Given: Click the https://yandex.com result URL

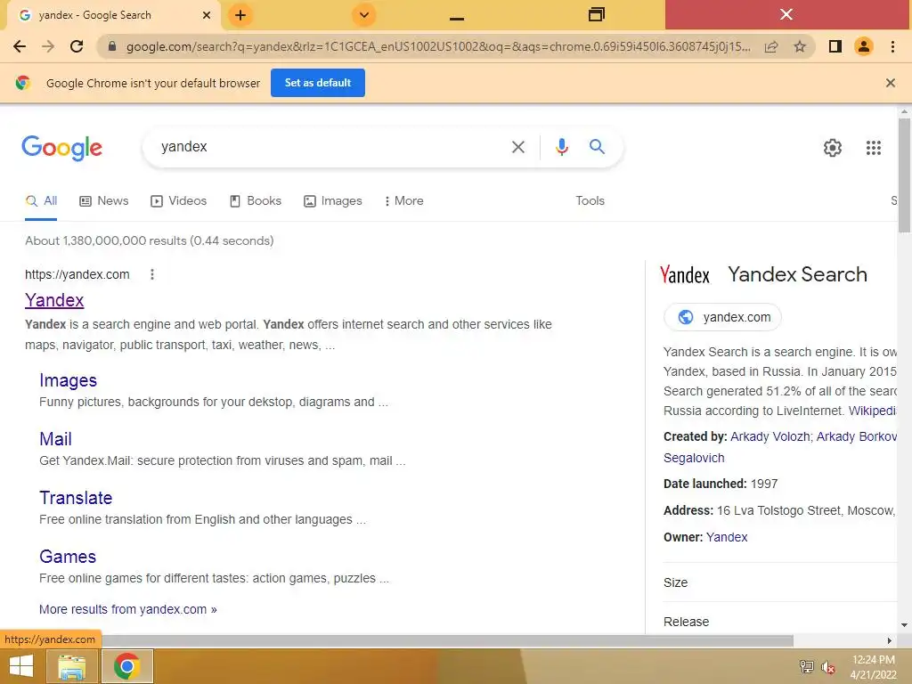Looking at the screenshot, I should point(77,274).
